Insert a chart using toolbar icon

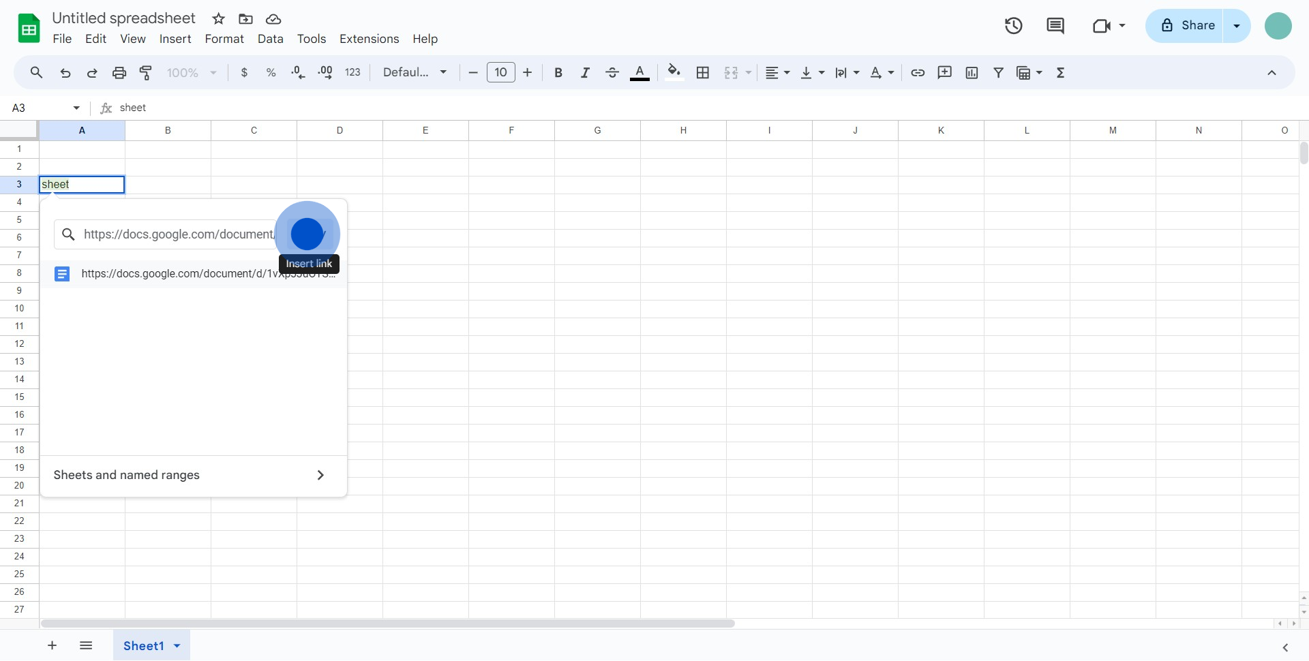972,73
